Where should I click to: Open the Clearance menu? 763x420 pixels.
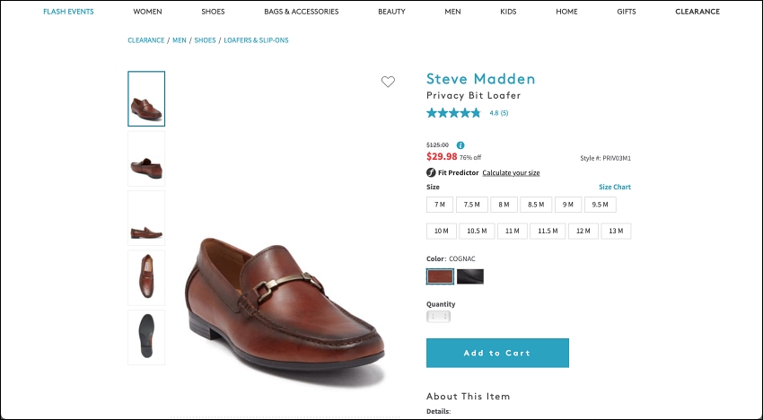tap(697, 12)
